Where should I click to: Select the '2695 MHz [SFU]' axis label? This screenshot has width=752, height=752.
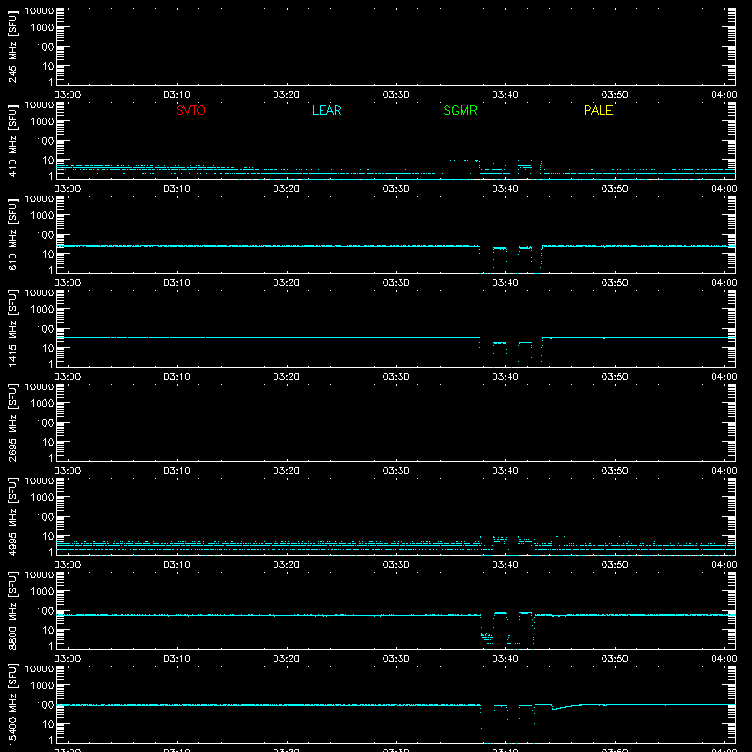pos(12,422)
